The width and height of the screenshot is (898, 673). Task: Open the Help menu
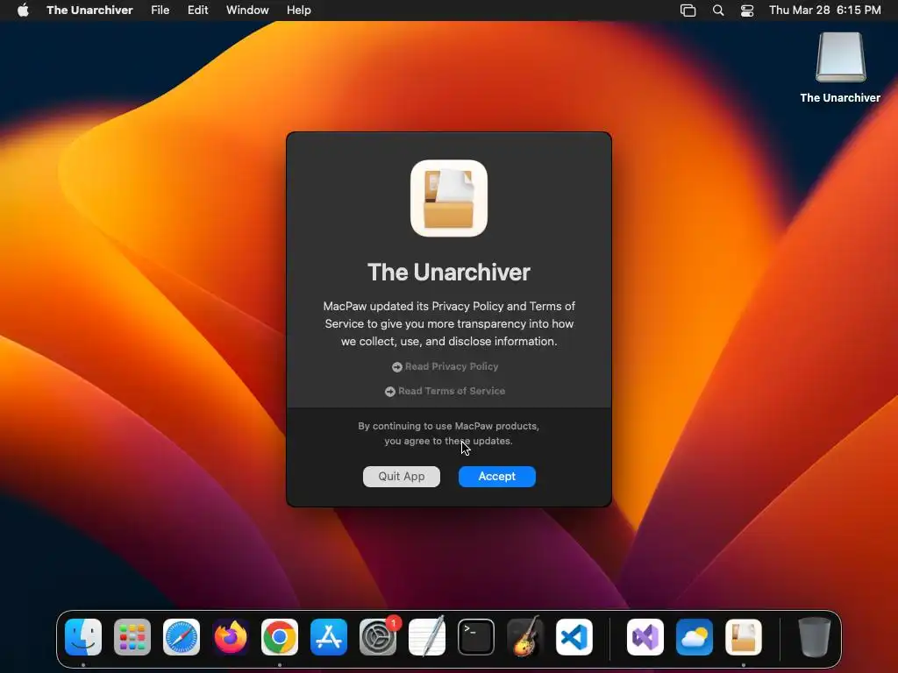pos(298,11)
